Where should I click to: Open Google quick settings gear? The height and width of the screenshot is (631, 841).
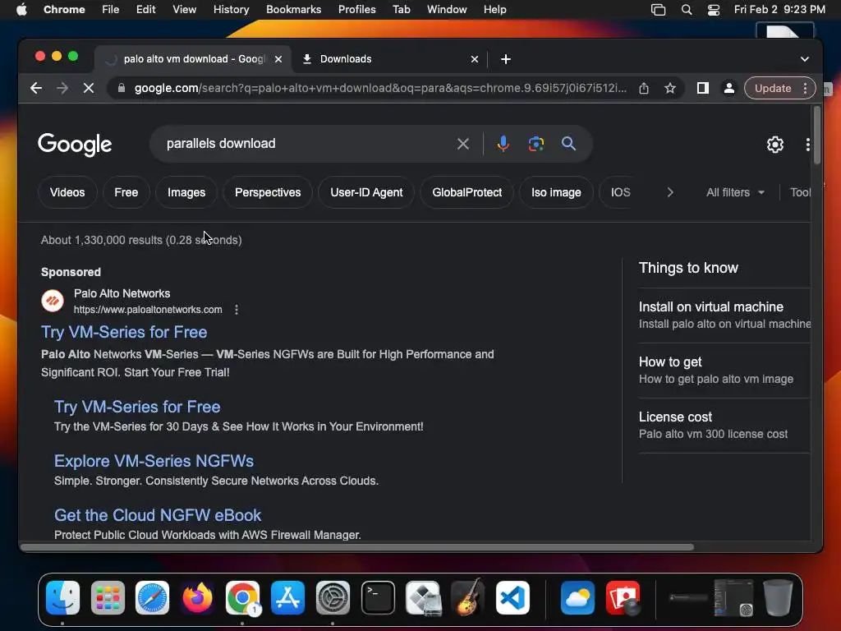pyautogui.click(x=775, y=145)
